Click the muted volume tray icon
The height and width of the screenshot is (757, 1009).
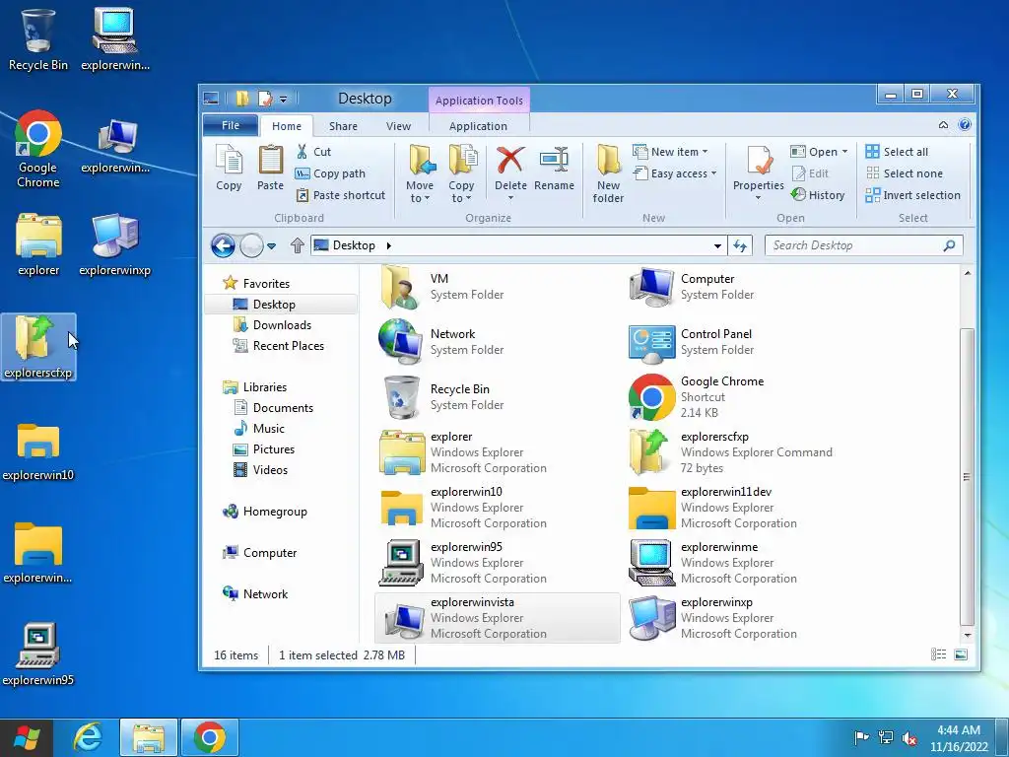click(909, 737)
